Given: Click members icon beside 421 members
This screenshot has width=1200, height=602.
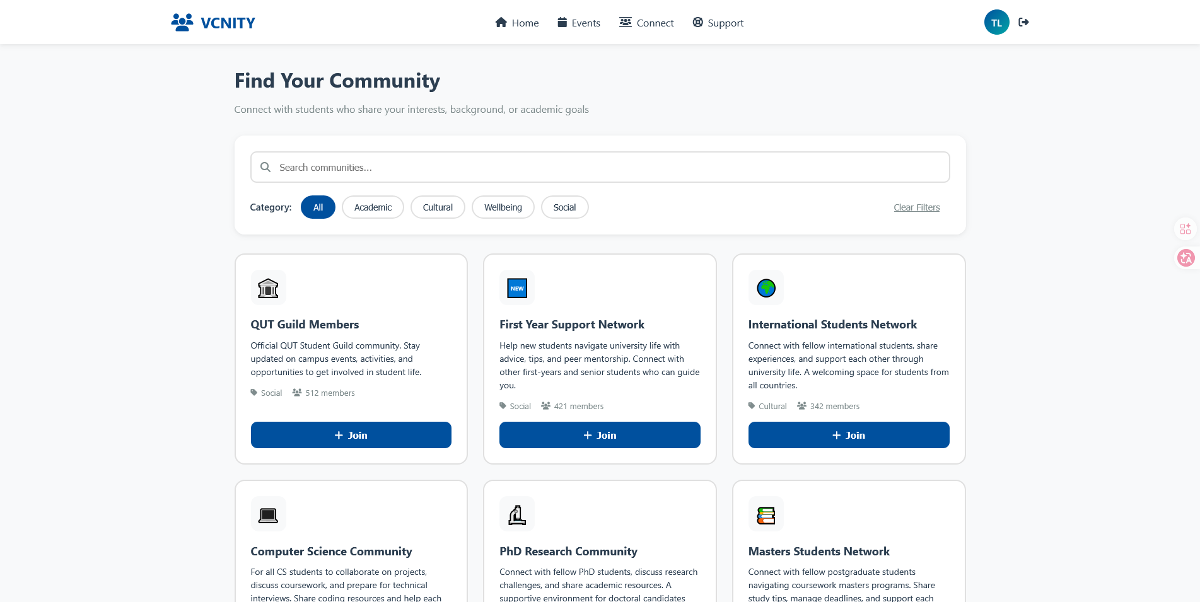Looking at the screenshot, I should 545,405.
